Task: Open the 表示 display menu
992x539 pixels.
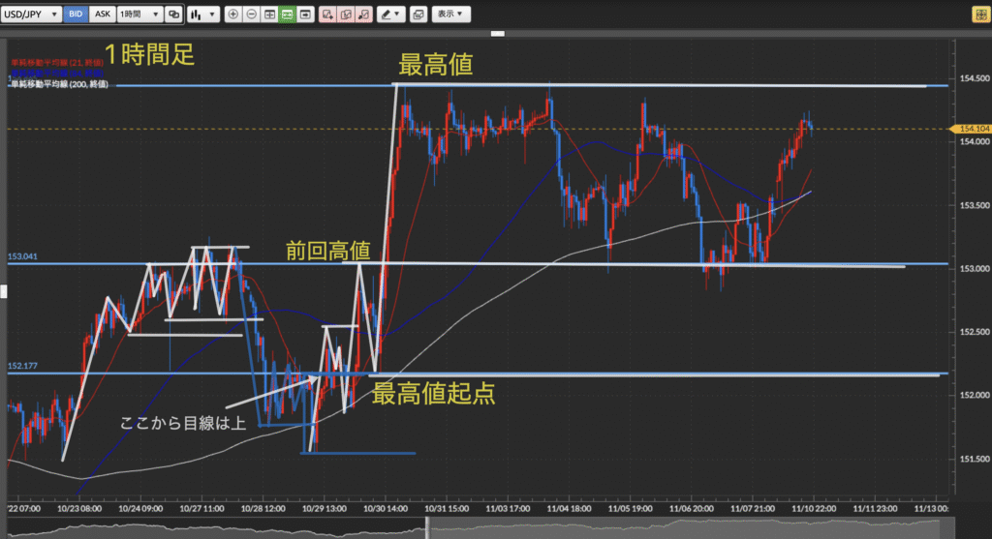Action: pyautogui.click(x=449, y=15)
